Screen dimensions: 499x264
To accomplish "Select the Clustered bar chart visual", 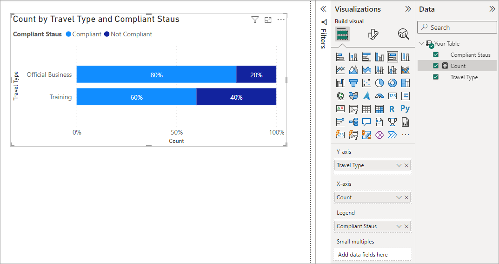I will [x=366, y=57].
